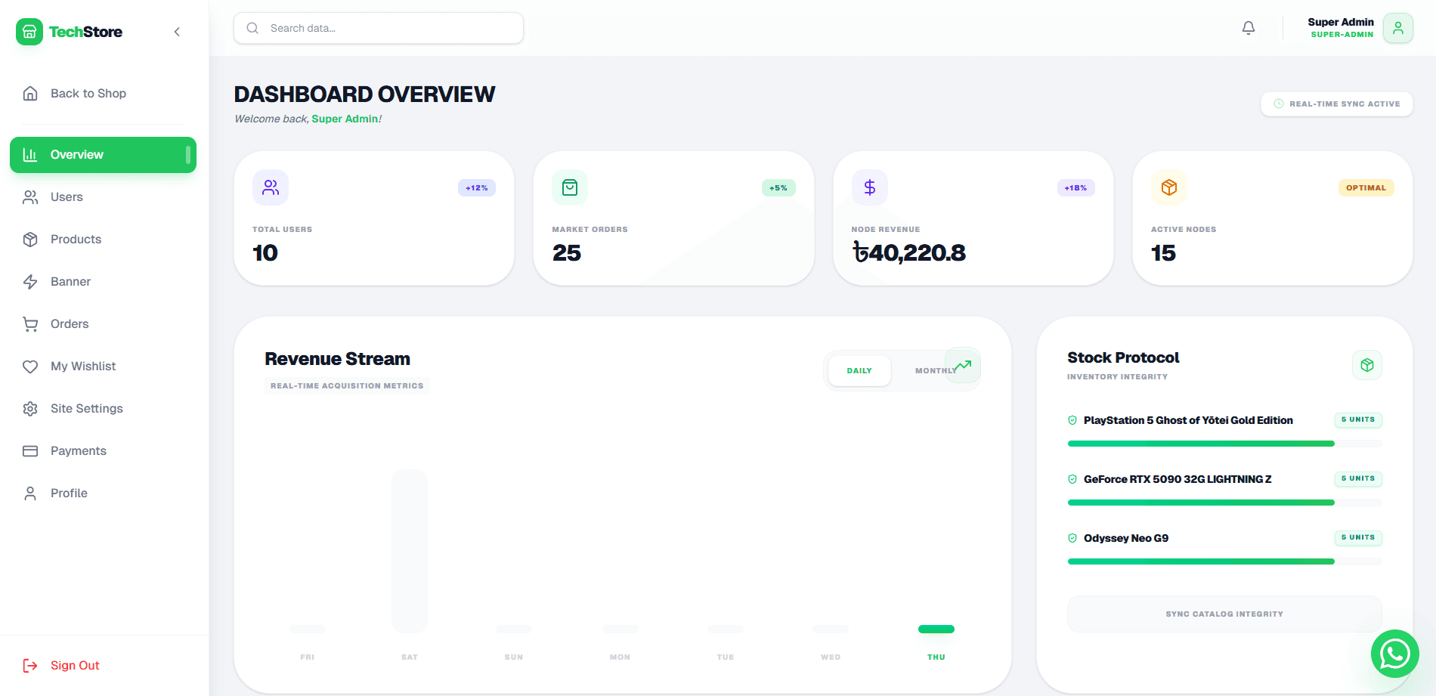Click the +5% orders badge

pos(778,188)
